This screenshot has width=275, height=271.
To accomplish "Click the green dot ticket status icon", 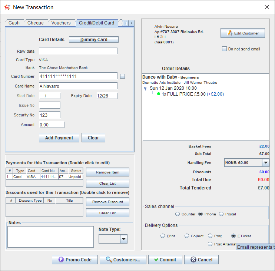I will coord(159,94).
